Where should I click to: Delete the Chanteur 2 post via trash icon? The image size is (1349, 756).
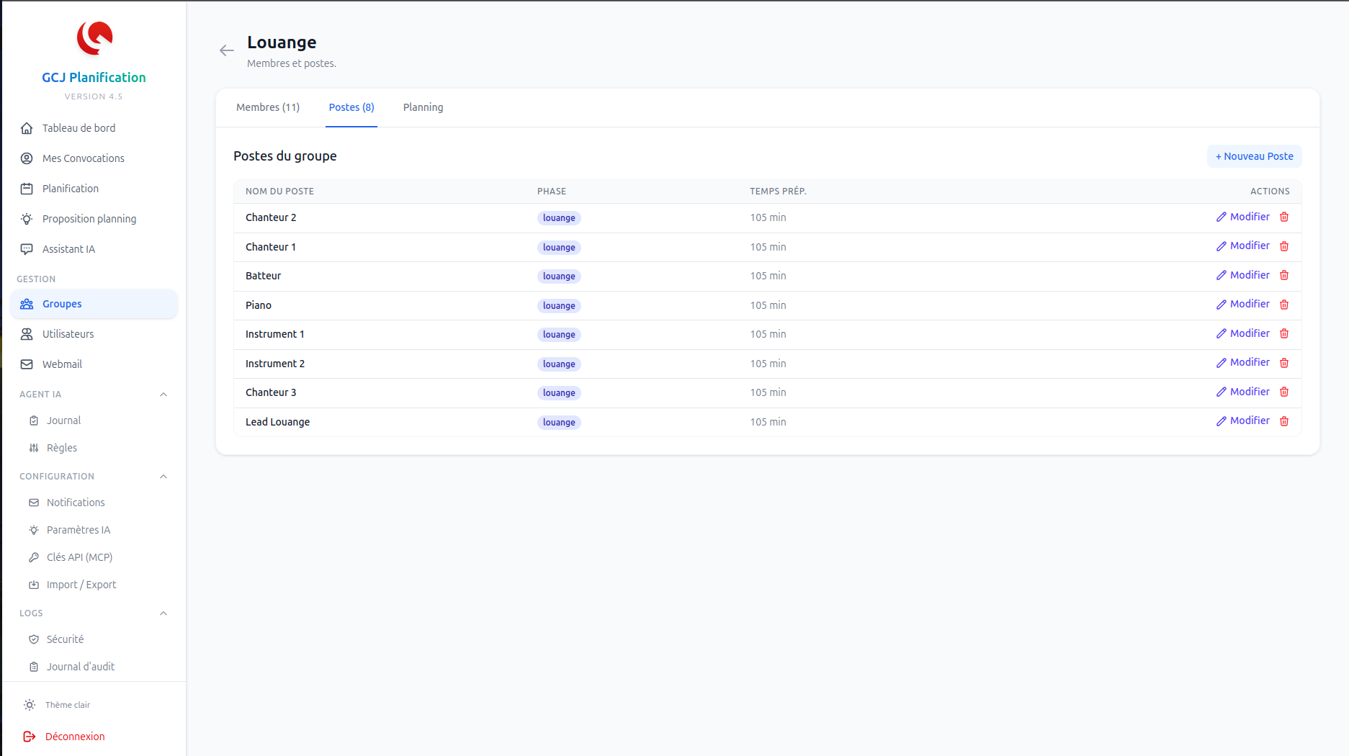(x=1284, y=217)
